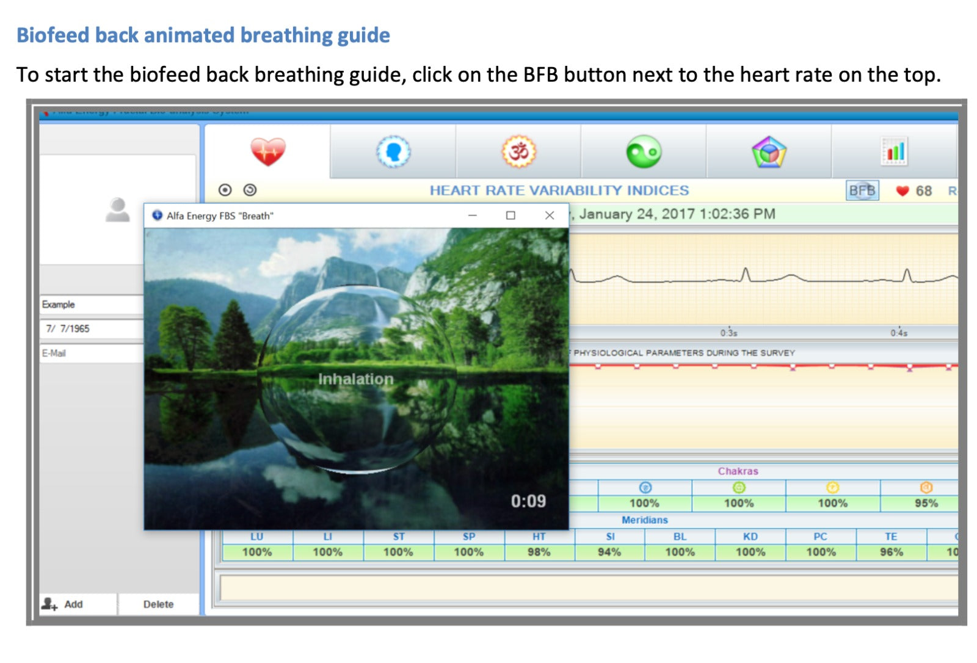Screen dimensions: 977x663
Task: Maximize the Alfa Energy Breath window
Action: 510,216
